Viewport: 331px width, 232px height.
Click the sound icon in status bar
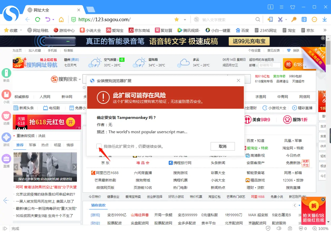(279, 229)
